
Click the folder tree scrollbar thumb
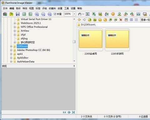[x=74, y=42]
